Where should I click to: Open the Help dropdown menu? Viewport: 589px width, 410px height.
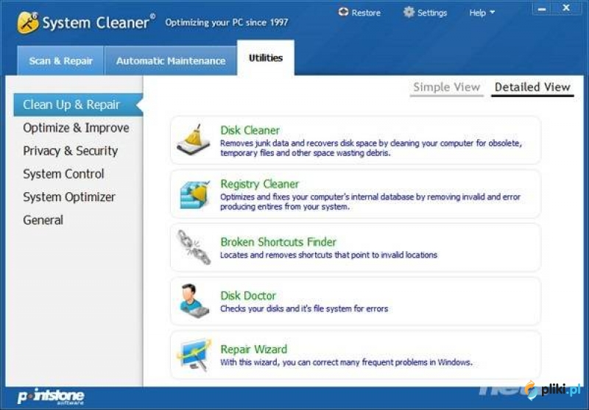pyautogui.click(x=482, y=13)
